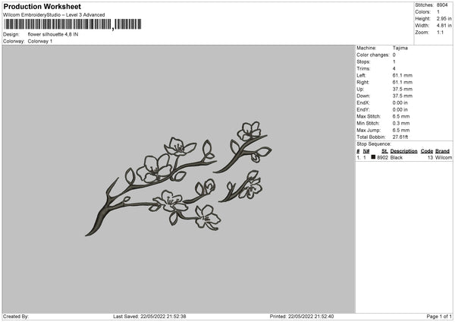Click the flower branch embroidery design preview
The image size is (455, 322).
(178, 178)
